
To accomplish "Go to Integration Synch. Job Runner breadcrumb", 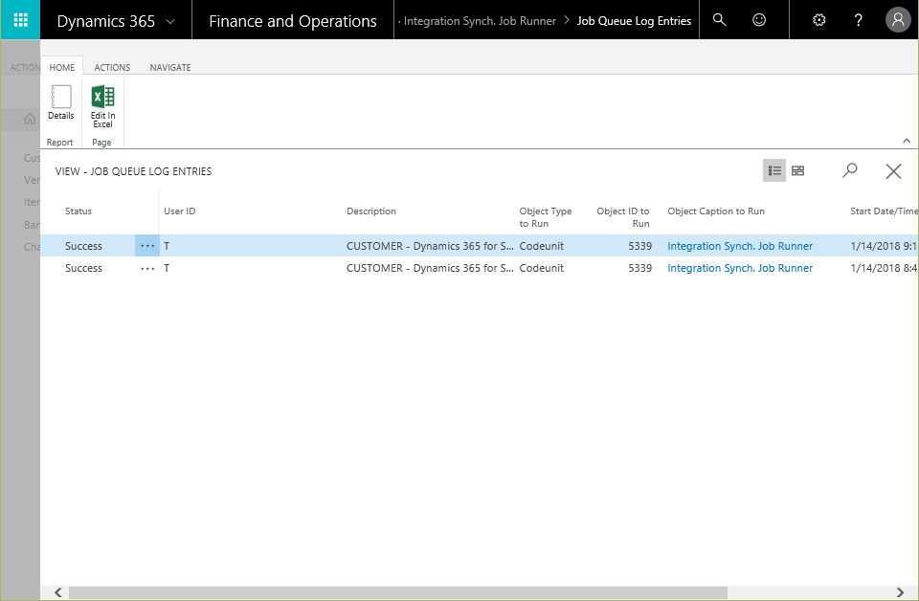I will click(x=480, y=21).
